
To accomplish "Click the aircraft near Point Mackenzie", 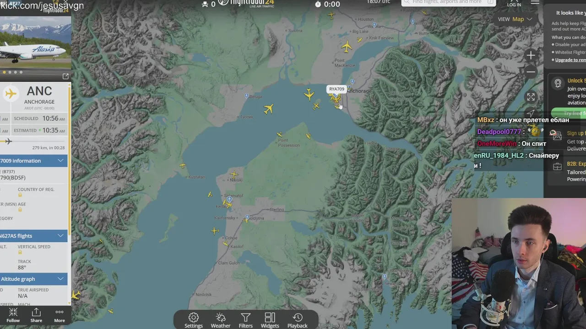I will 347,46.
